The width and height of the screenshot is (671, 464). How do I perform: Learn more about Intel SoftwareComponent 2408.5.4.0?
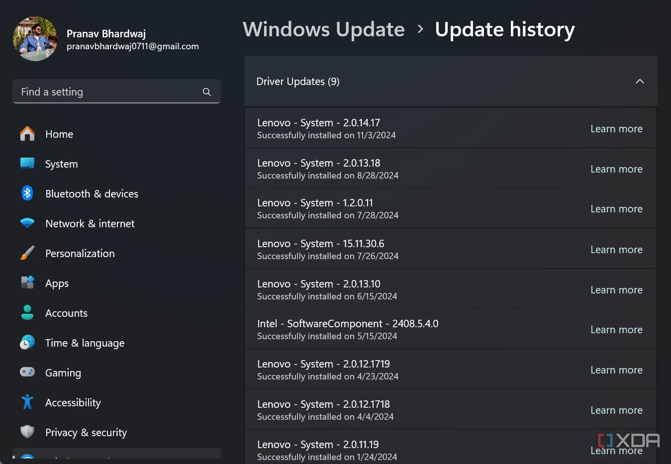tap(616, 330)
